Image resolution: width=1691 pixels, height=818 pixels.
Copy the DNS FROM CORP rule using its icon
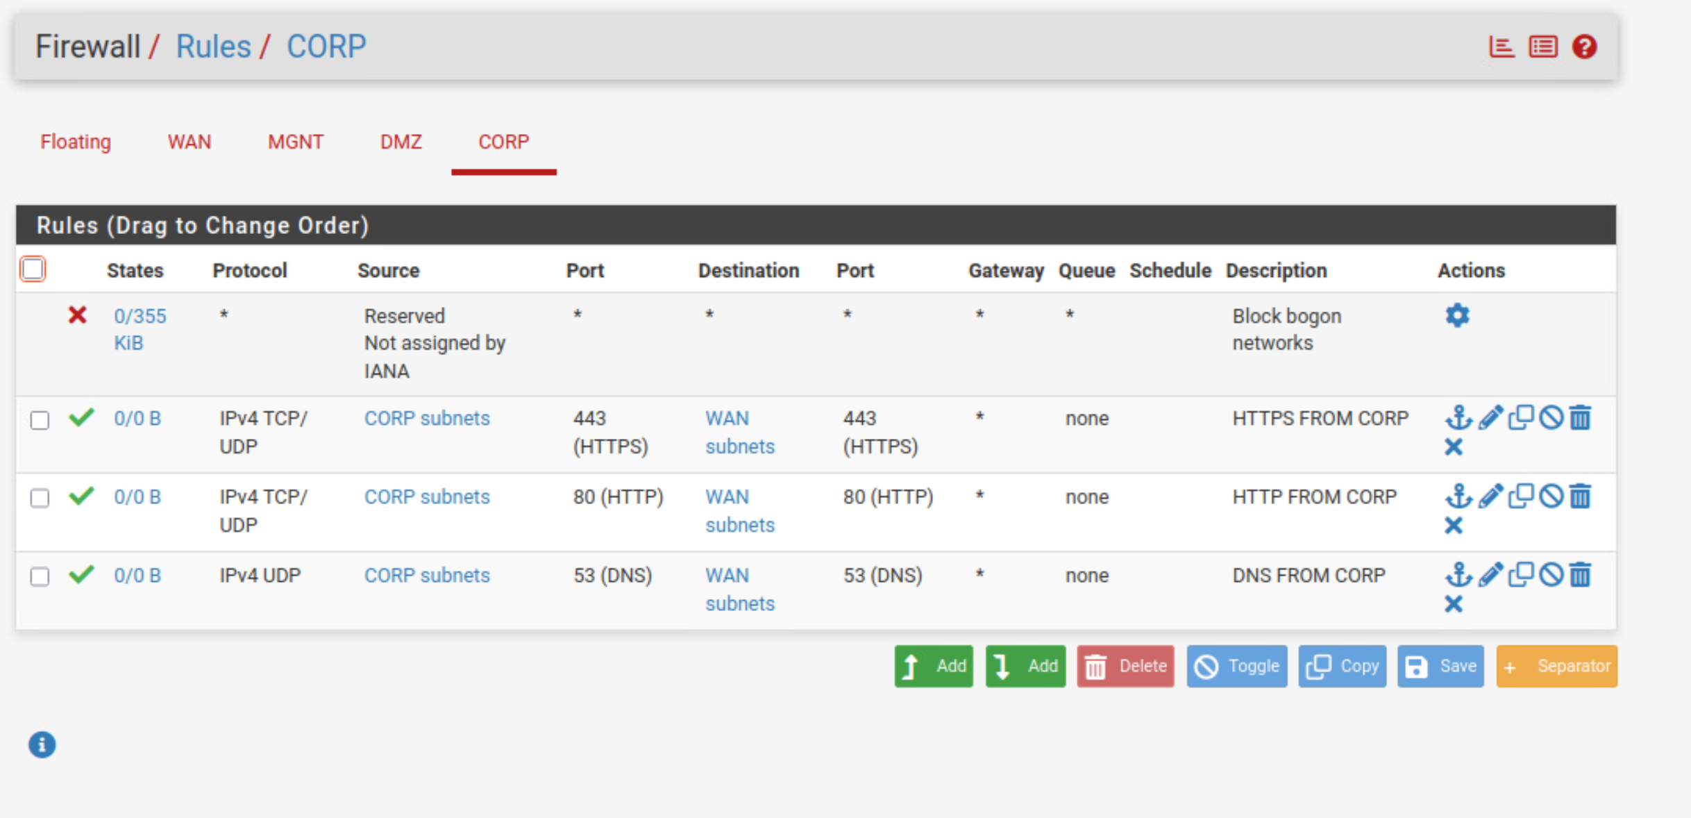click(x=1520, y=575)
